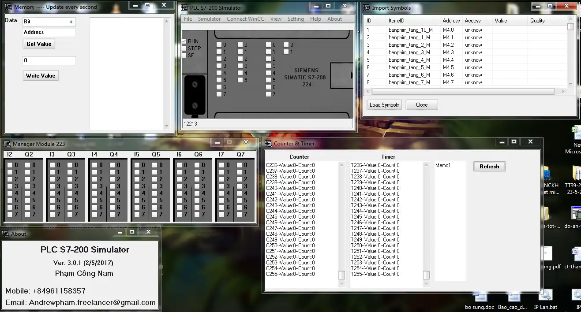Click the PLC S7-200 Simulator title icon
The width and height of the screenshot is (581, 312).
click(x=184, y=7)
